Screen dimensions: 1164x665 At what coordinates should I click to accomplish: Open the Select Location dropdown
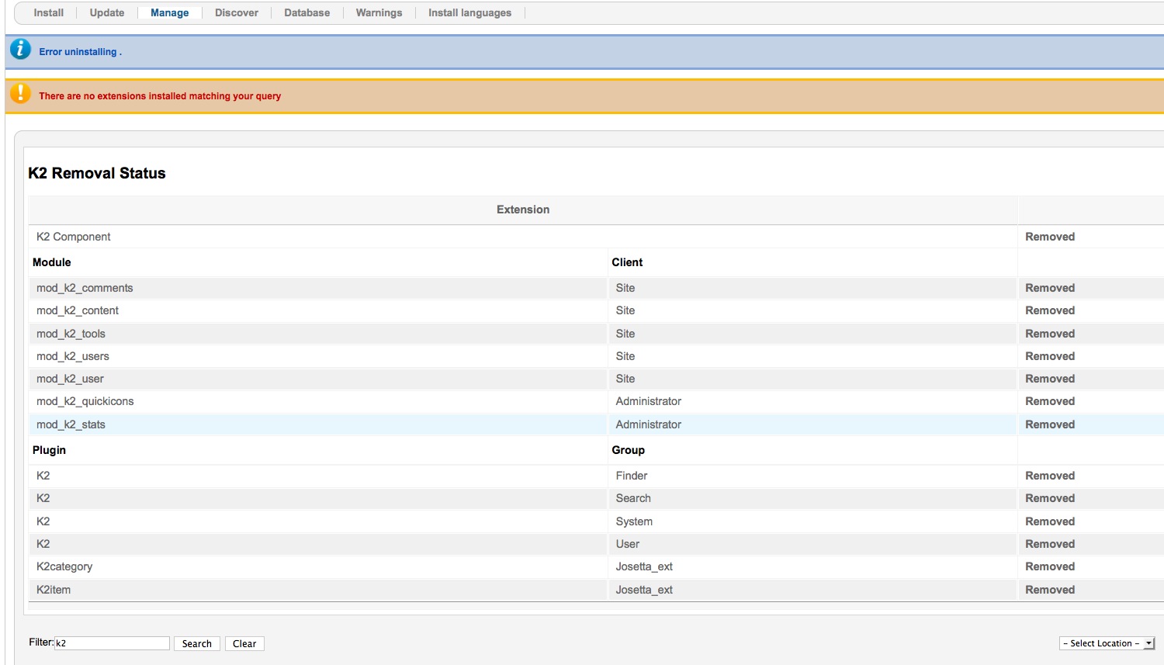[x=1107, y=643]
